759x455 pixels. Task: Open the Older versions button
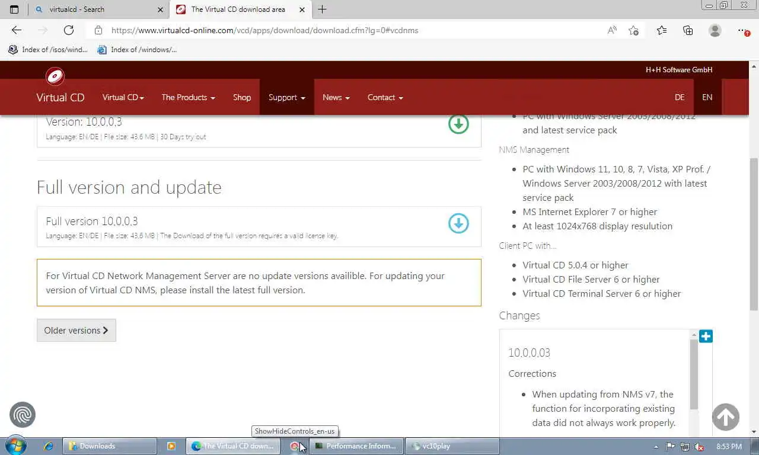76,331
